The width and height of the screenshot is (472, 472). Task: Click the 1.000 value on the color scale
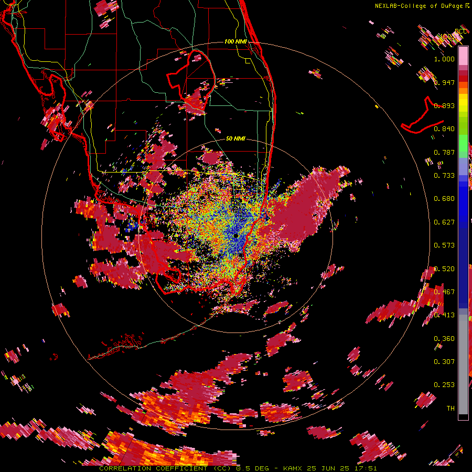444,59
